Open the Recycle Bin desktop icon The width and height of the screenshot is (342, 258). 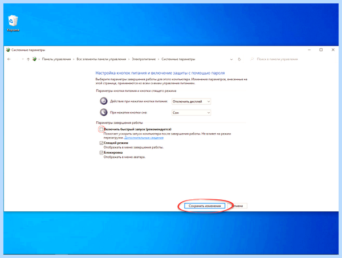(x=13, y=23)
